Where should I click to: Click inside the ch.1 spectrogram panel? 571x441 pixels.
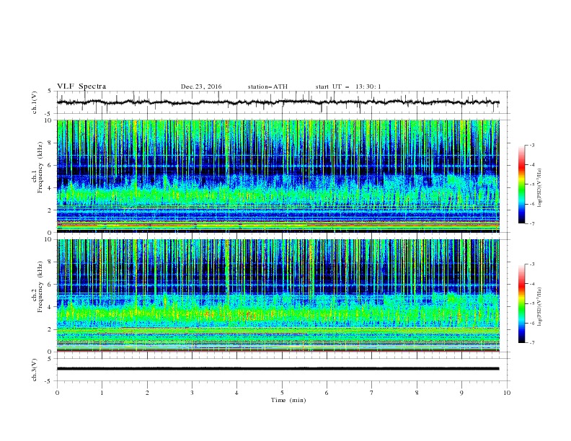(x=278, y=176)
